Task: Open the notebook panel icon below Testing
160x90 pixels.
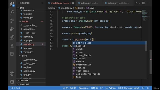Action: pos(12,54)
